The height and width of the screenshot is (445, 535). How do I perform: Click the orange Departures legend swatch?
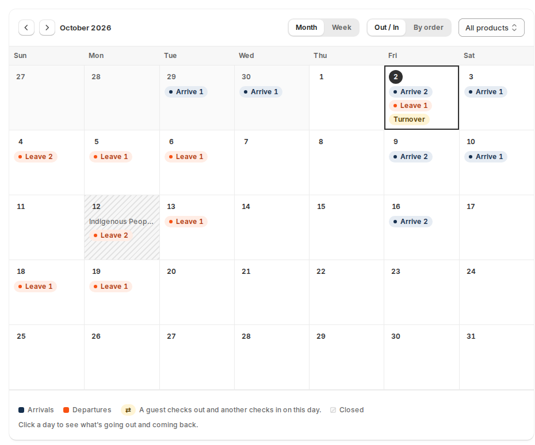(x=66, y=410)
